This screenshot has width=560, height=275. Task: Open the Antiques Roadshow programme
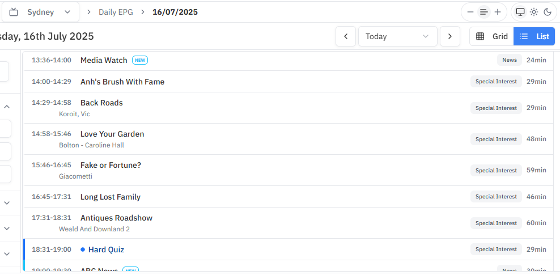coord(288,223)
